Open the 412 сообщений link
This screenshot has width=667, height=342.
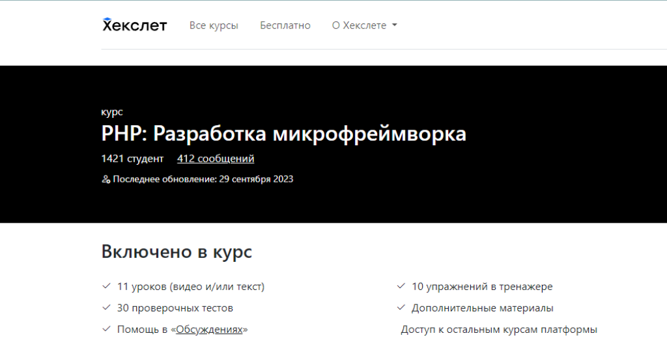(216, 159)
